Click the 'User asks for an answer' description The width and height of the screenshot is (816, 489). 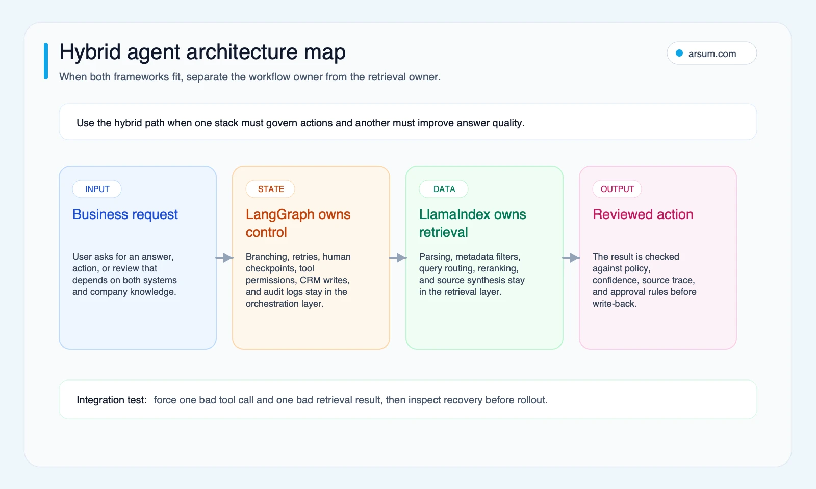coord(124,274)
